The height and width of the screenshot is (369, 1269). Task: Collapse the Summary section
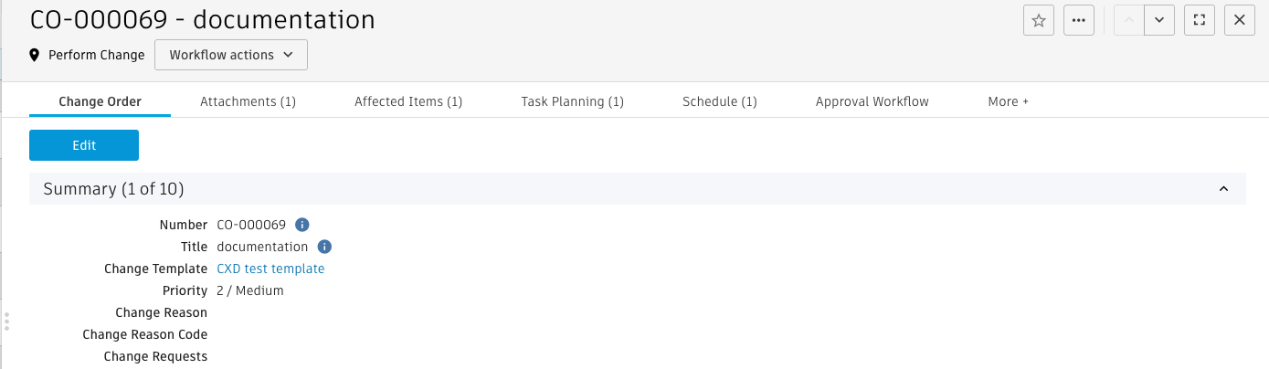click(1223, 189)
